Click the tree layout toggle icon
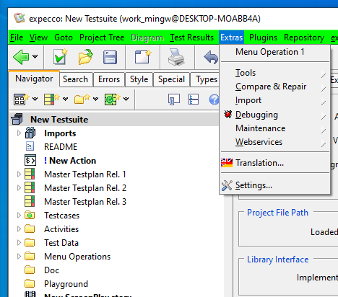Image resolution: width=338 pixels, height=297 pixels. 174,99
